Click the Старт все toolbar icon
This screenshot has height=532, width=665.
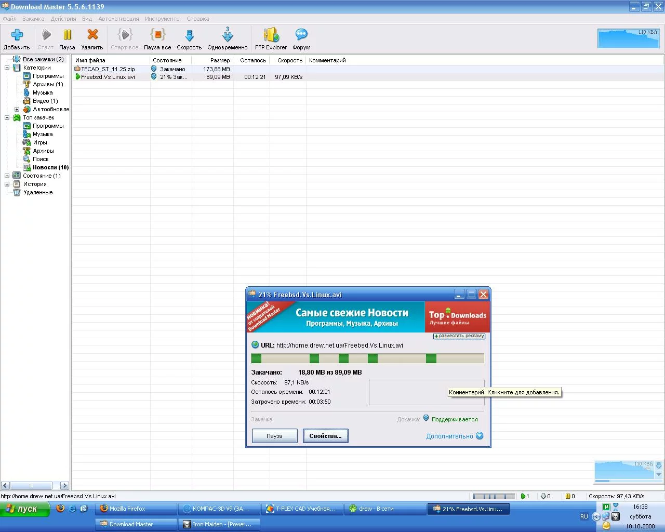125,39
